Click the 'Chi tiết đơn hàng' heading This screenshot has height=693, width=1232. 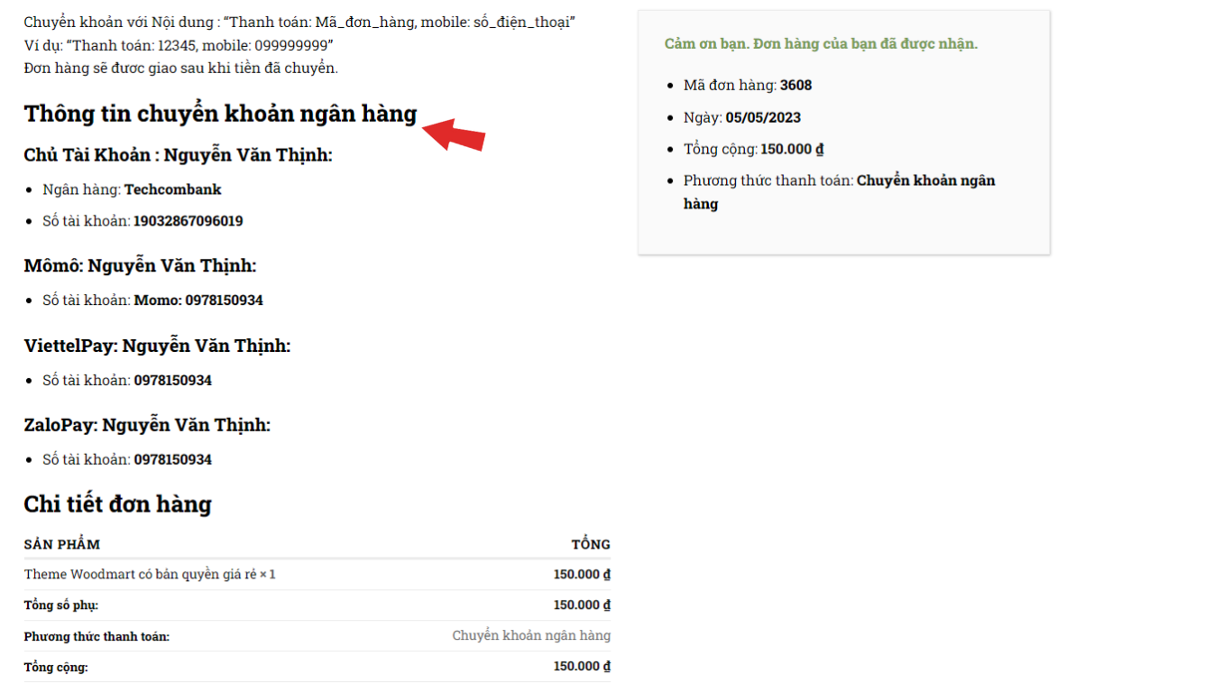[117, 504]
